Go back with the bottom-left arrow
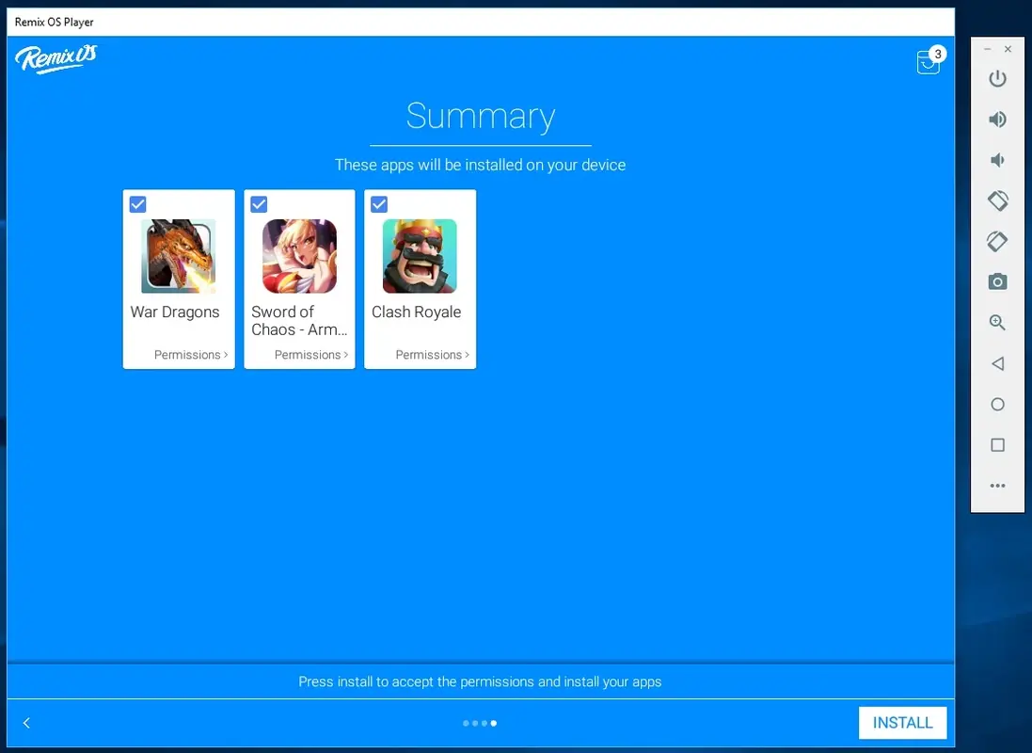 click(26, 723)
